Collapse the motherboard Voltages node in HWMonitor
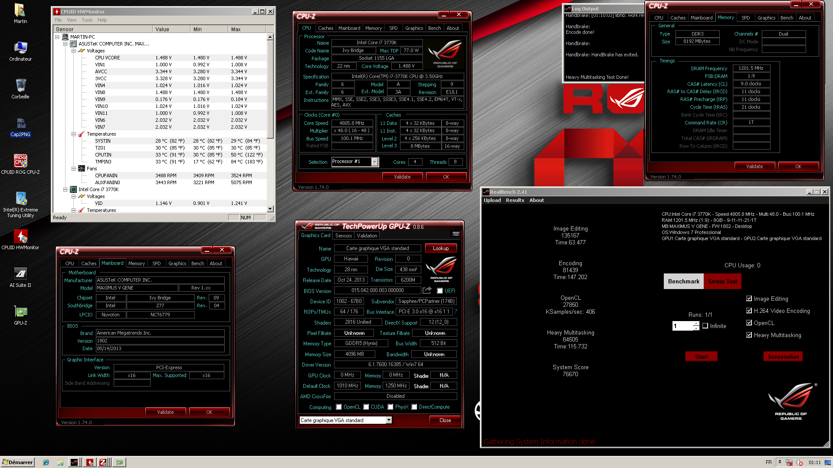833x468 pixels. coord(73,51)
